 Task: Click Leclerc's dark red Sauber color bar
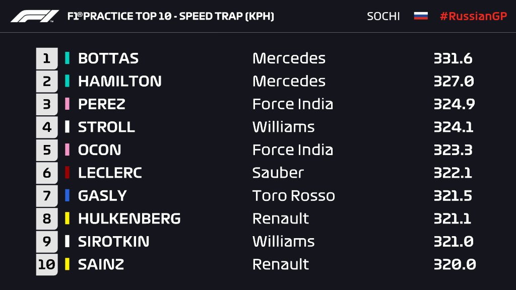tap(67, 173)
